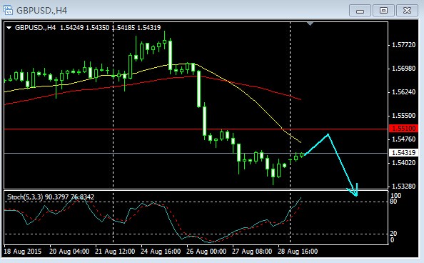Click the 24 Aug 16:00 time label
Image resolution: width=424 pixels, height=263 pixels.
(x=161, y=252)
